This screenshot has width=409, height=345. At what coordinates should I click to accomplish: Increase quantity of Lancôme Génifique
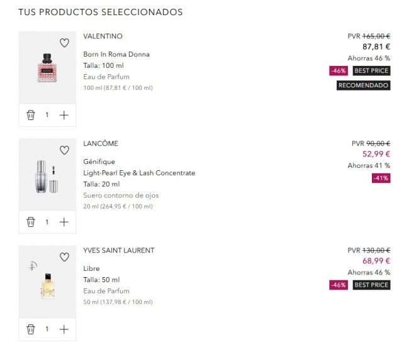(64, 222)
